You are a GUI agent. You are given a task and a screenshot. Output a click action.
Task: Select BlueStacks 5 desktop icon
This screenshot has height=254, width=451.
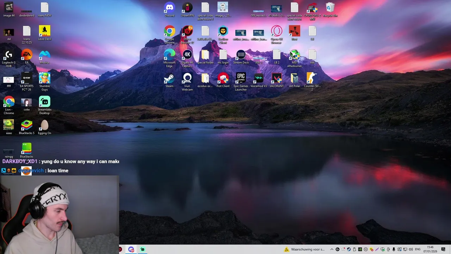coord(26,127)
